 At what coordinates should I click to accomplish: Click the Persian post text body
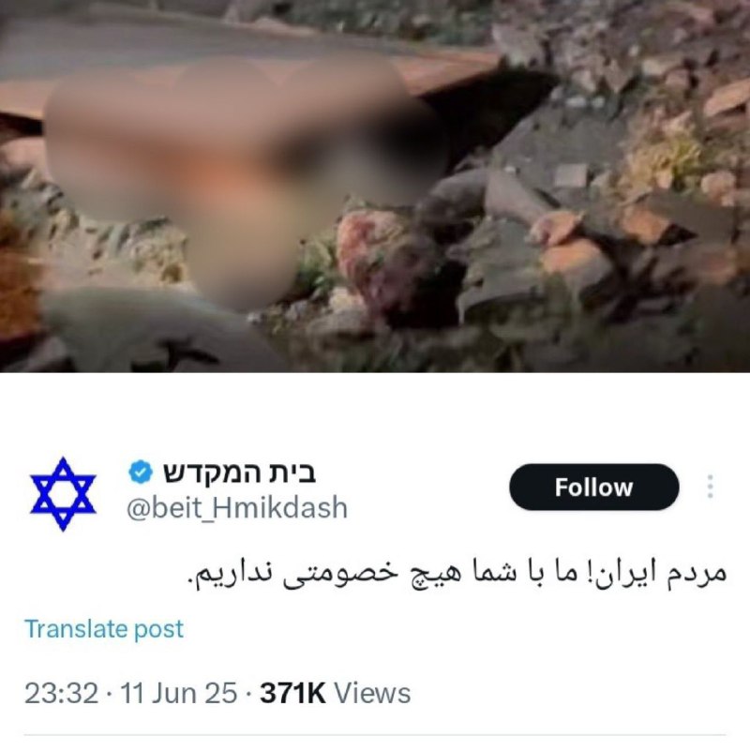(457, 574)
